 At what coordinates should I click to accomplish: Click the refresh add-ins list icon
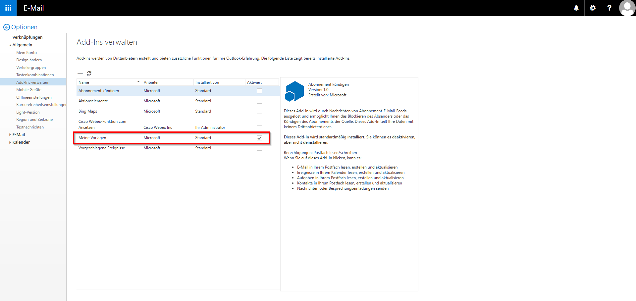(89, 73)
